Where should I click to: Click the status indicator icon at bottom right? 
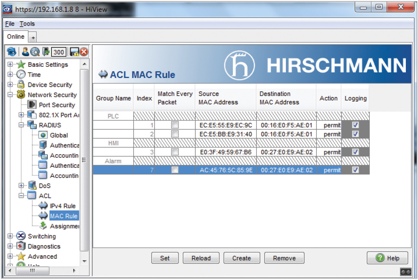tap(406, 271)
